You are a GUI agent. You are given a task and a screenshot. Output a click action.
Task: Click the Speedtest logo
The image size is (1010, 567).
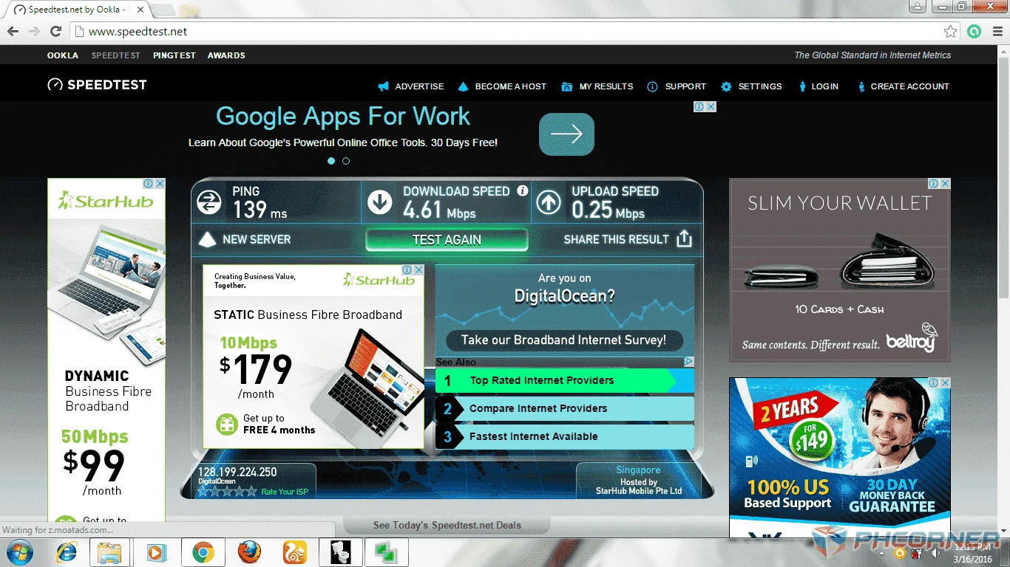pos(97,85)
